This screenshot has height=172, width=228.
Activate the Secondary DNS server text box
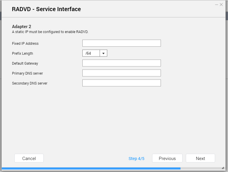pos(122,83)
